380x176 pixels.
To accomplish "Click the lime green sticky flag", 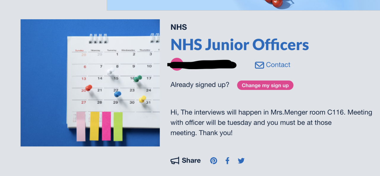I will 118,126.
